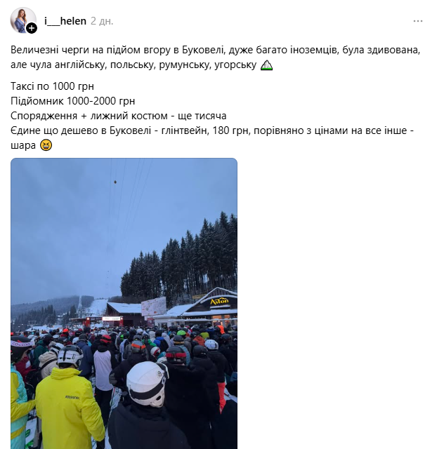Select the laughing emoji after 'шара'

46,145
